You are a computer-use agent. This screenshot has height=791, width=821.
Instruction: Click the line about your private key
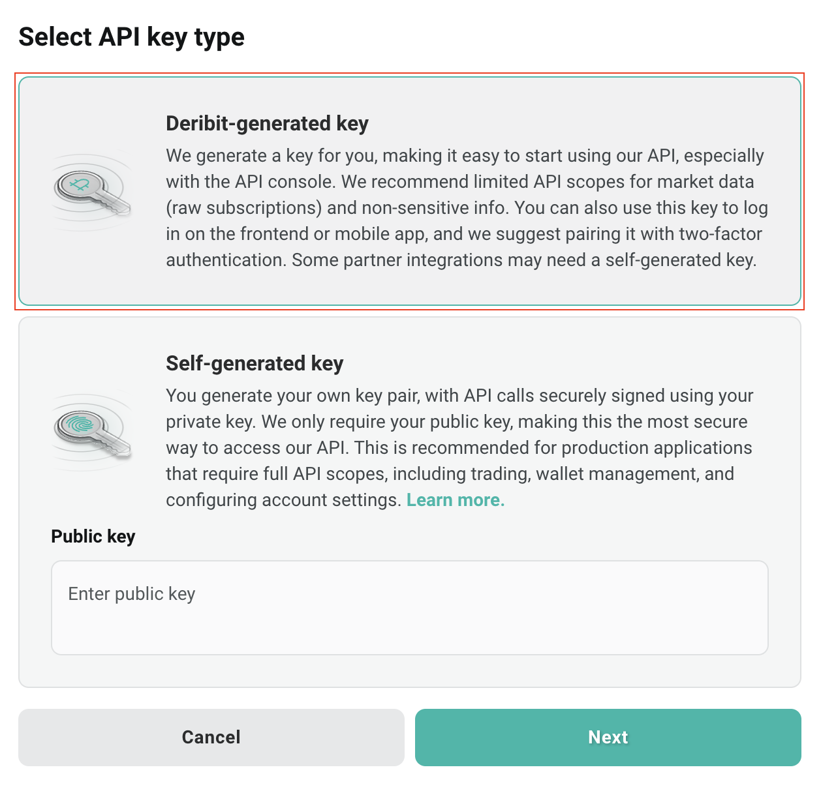point(457,421)
